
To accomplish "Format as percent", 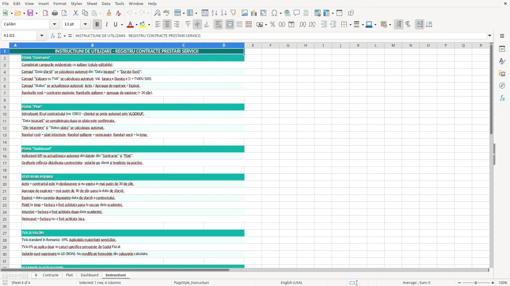I will click(272, 25).
